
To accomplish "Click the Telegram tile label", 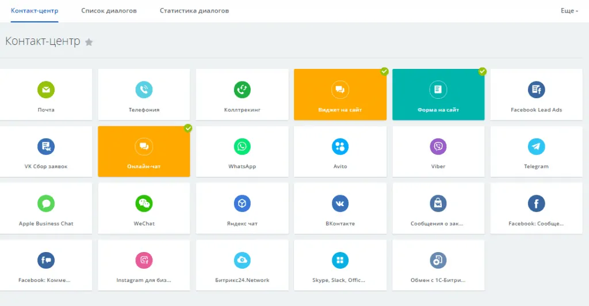I will click(537, 166).
